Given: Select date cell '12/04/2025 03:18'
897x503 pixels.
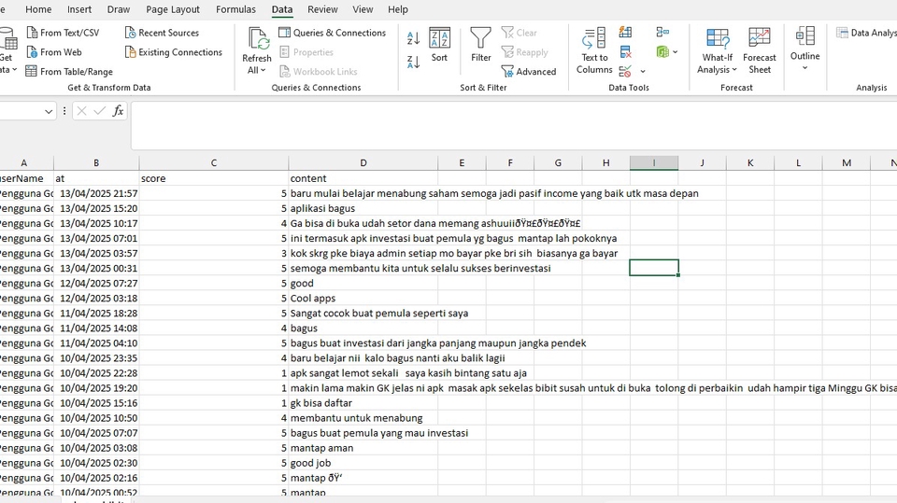Looking at the screenshot, I should click(x=96, y=298).
